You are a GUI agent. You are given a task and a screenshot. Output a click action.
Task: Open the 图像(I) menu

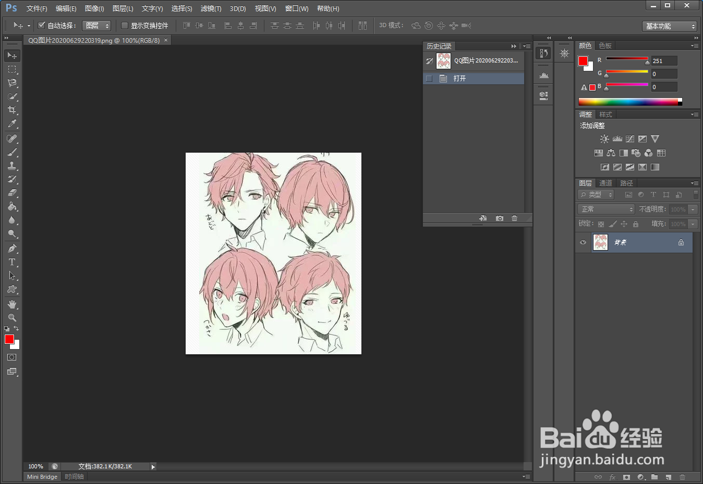point(94,8)
